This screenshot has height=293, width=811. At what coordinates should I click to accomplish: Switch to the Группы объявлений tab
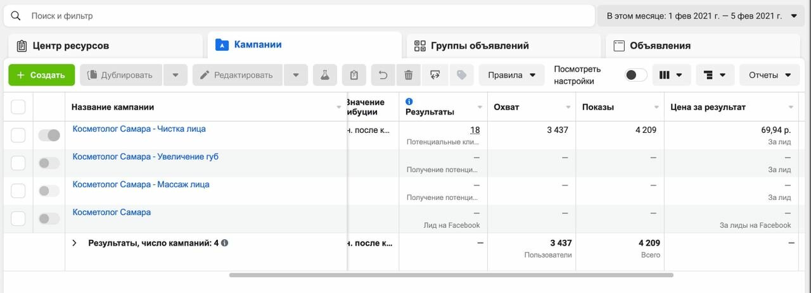click(x=504, y=46)
